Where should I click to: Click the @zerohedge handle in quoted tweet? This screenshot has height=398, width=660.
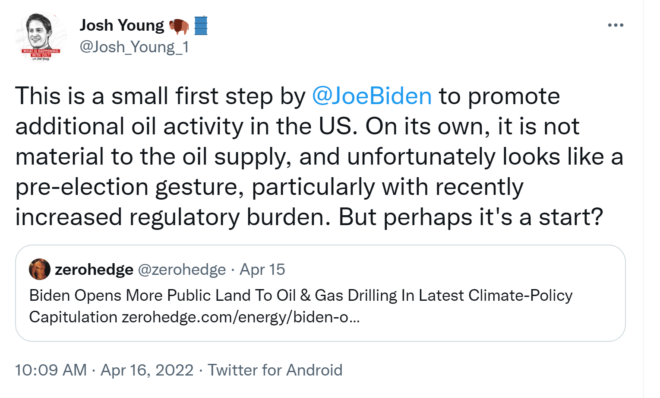point(182,270)
